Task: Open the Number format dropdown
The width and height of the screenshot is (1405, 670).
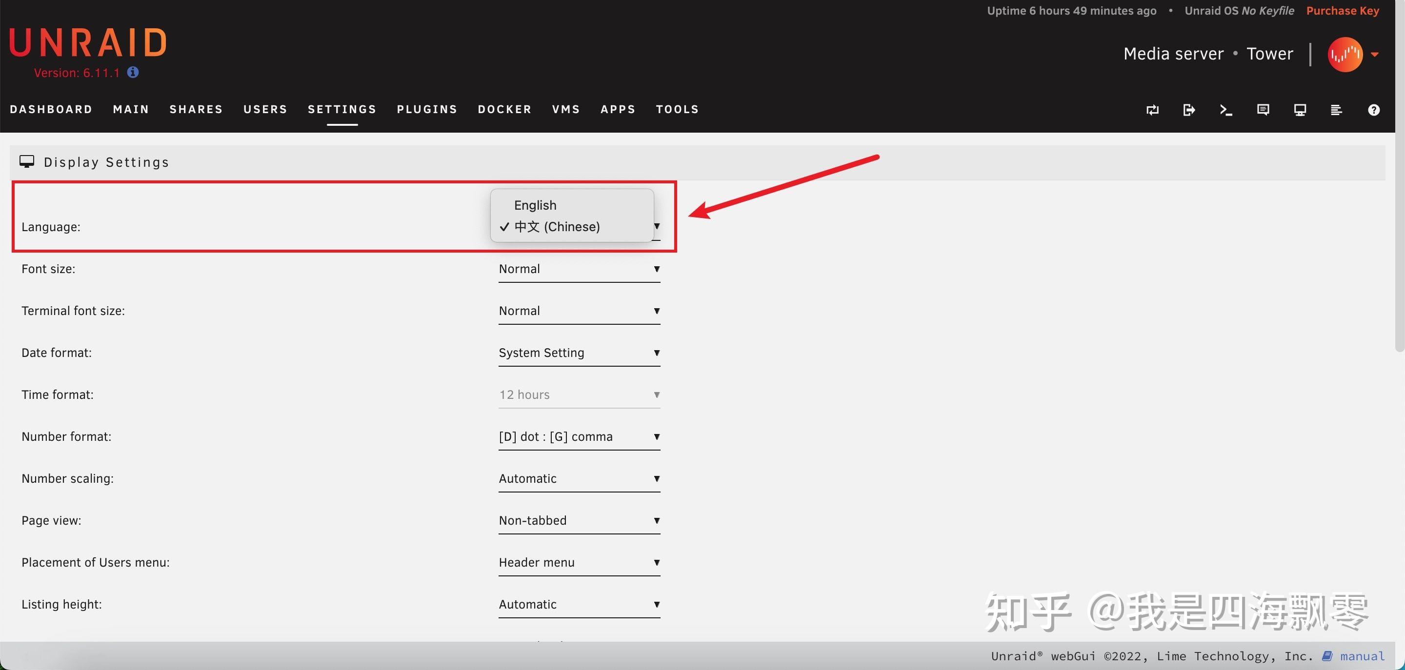Action: [579, 437]
